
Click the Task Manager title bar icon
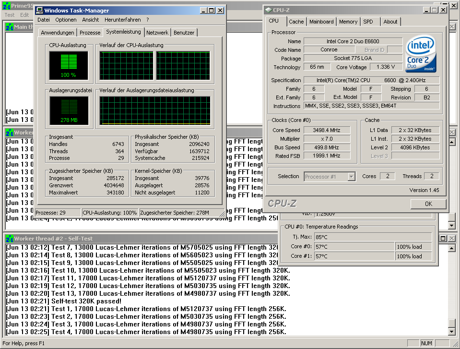click(x=40, y=11)
